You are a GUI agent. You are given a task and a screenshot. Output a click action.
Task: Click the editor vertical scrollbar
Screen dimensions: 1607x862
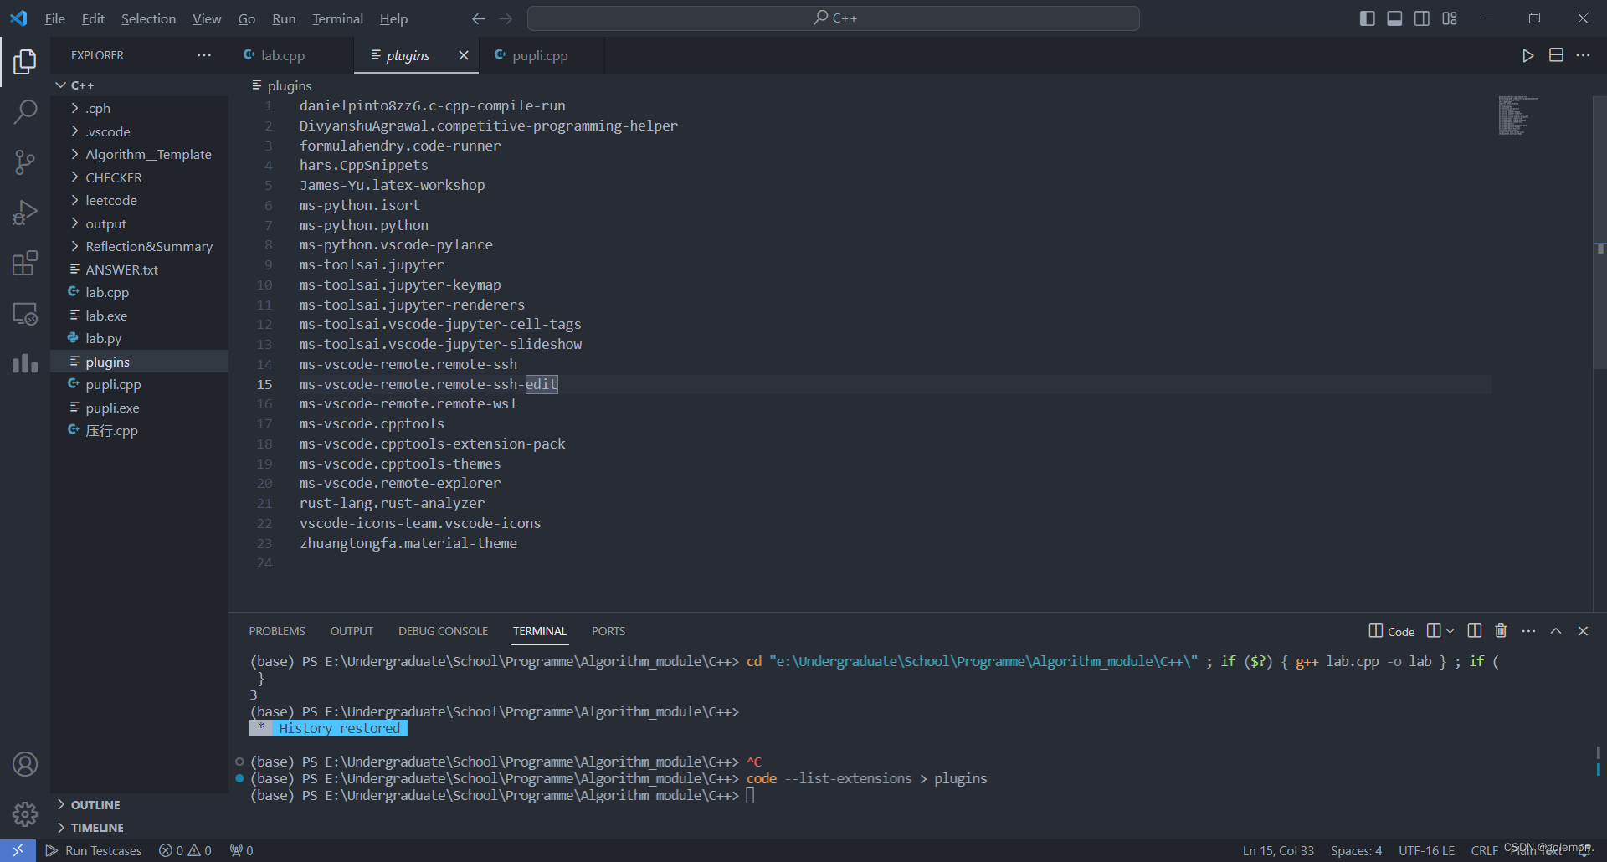(1599, 233)
